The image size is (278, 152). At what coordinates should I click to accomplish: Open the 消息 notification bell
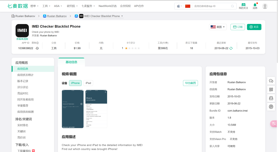[255, 5]
